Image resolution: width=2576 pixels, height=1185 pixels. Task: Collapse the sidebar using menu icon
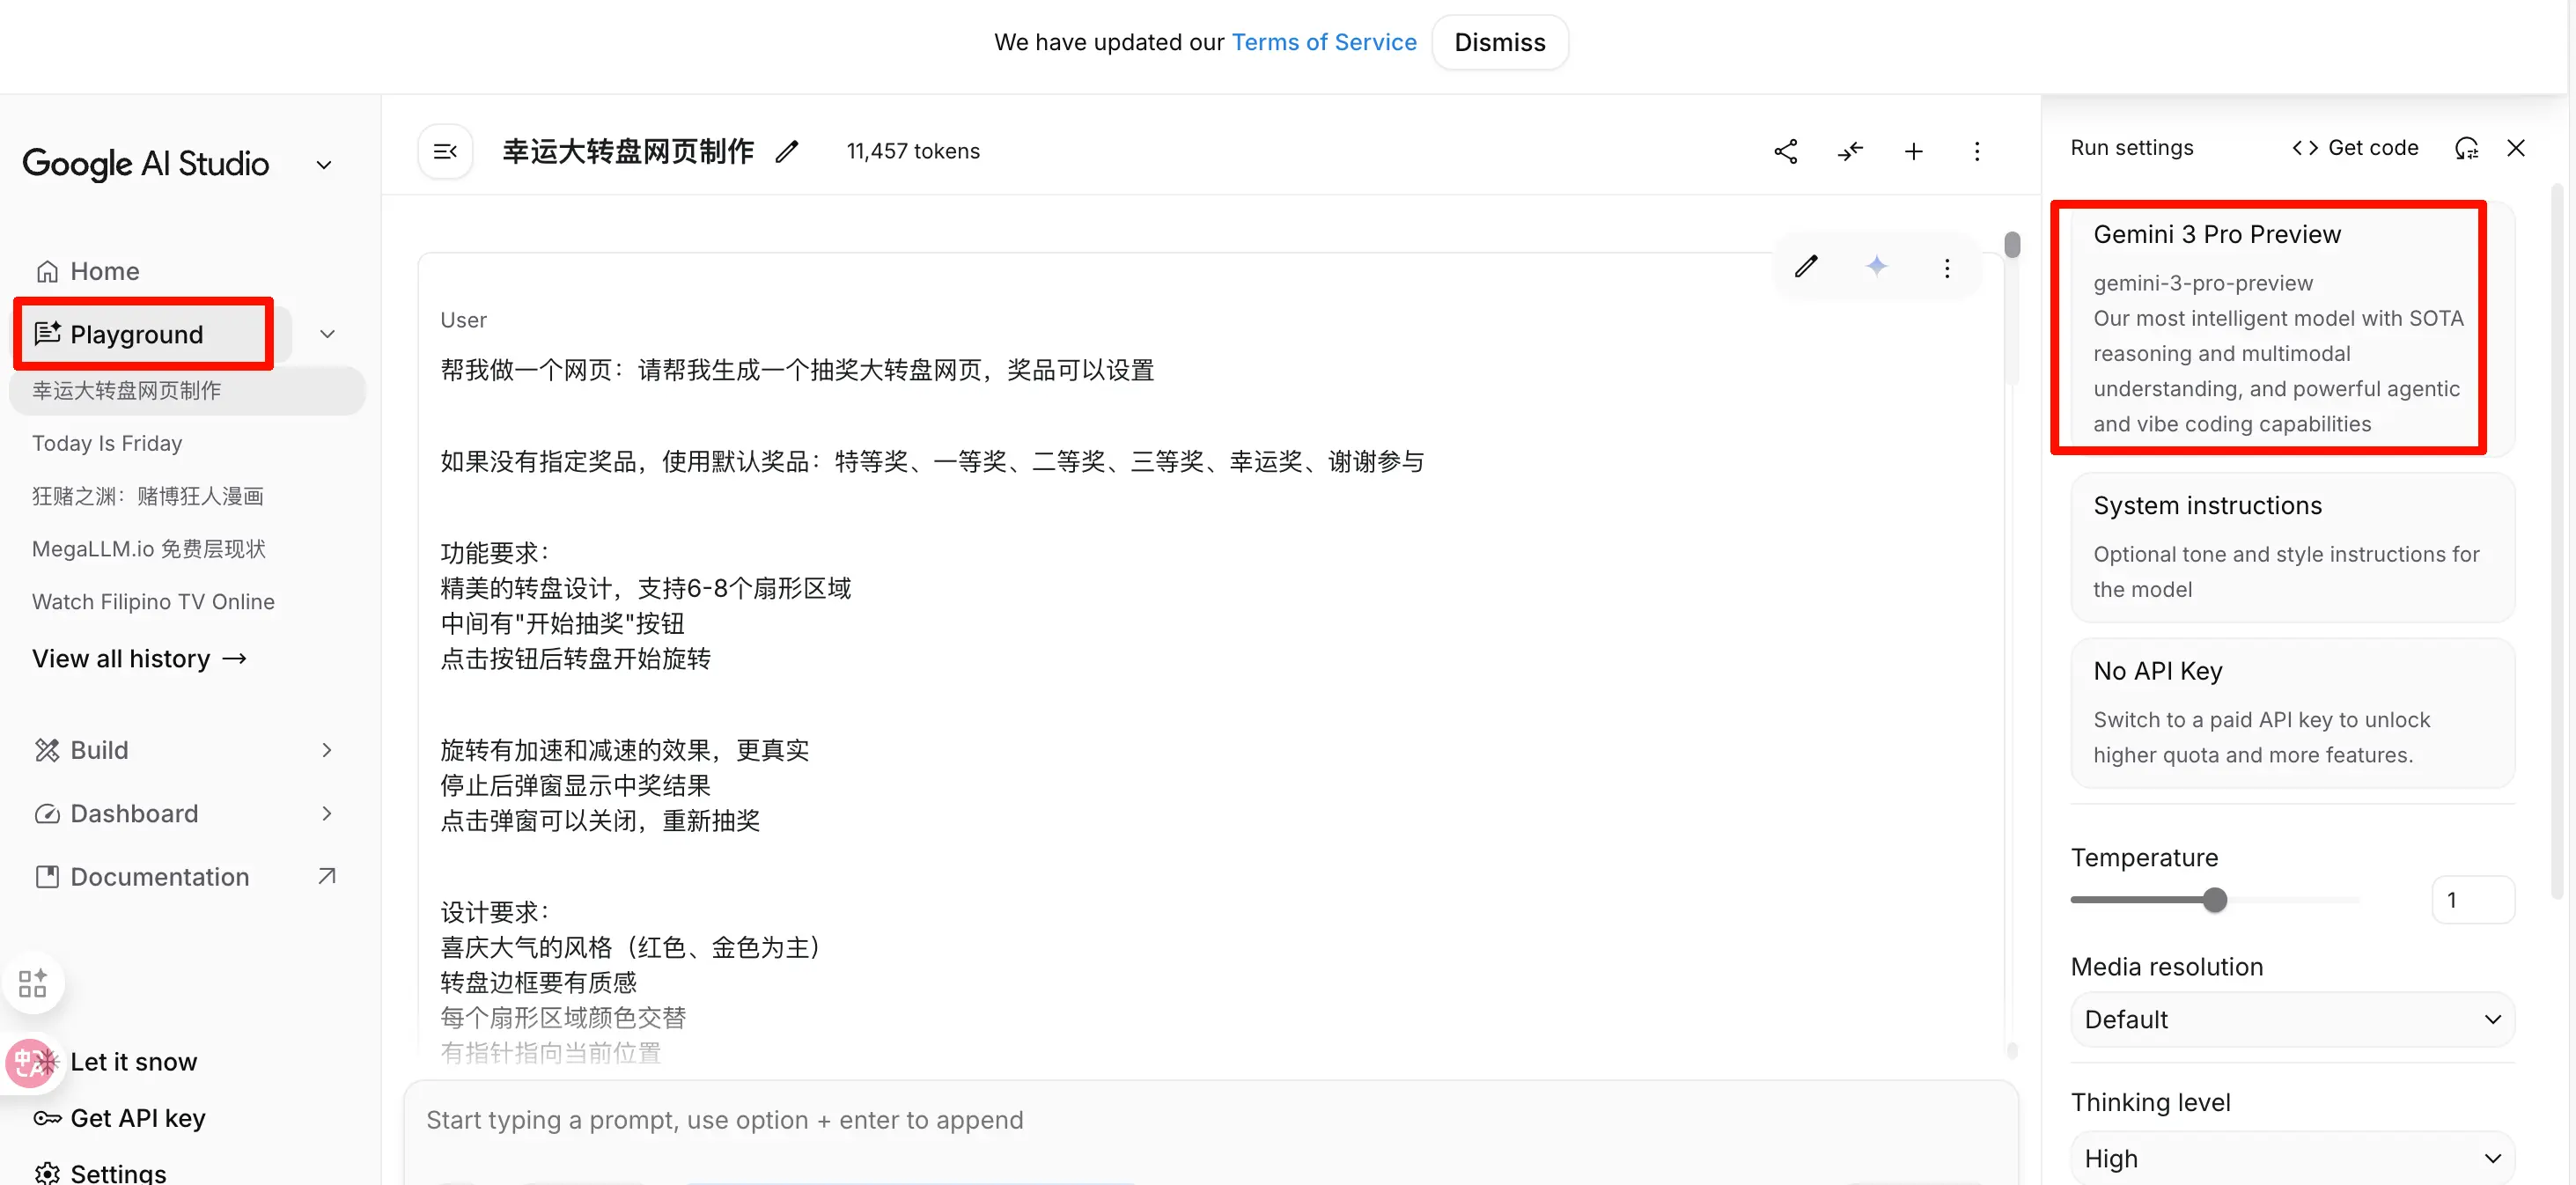(445, 151)
